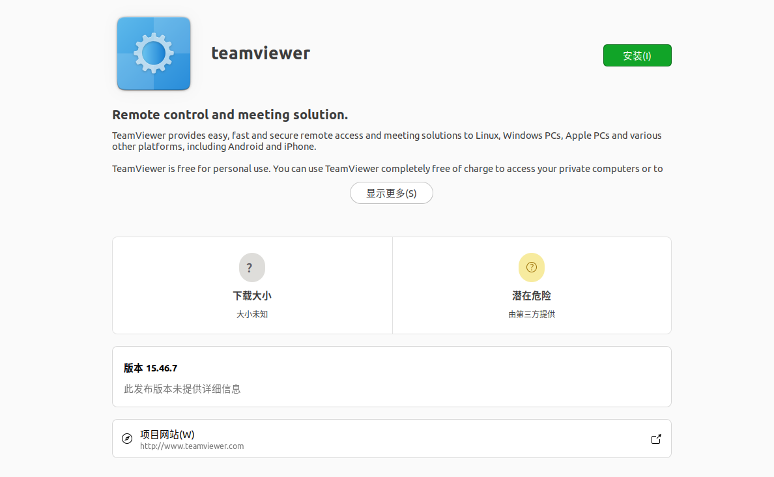The image size is (774, 477).
Task: Click the teamviewer gear app icon
Action: 154,53
